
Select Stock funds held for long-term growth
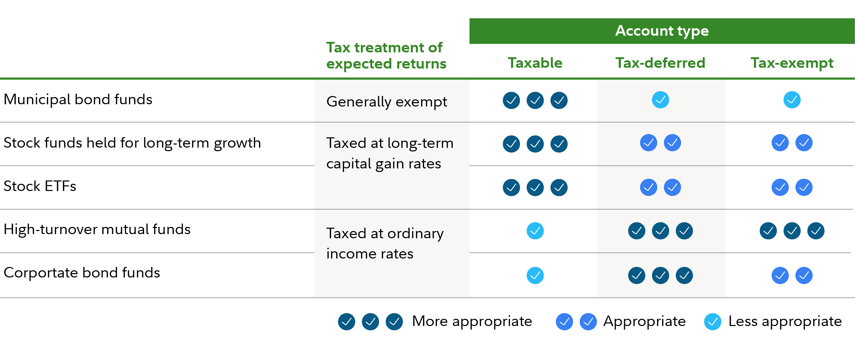click(132, 143)
